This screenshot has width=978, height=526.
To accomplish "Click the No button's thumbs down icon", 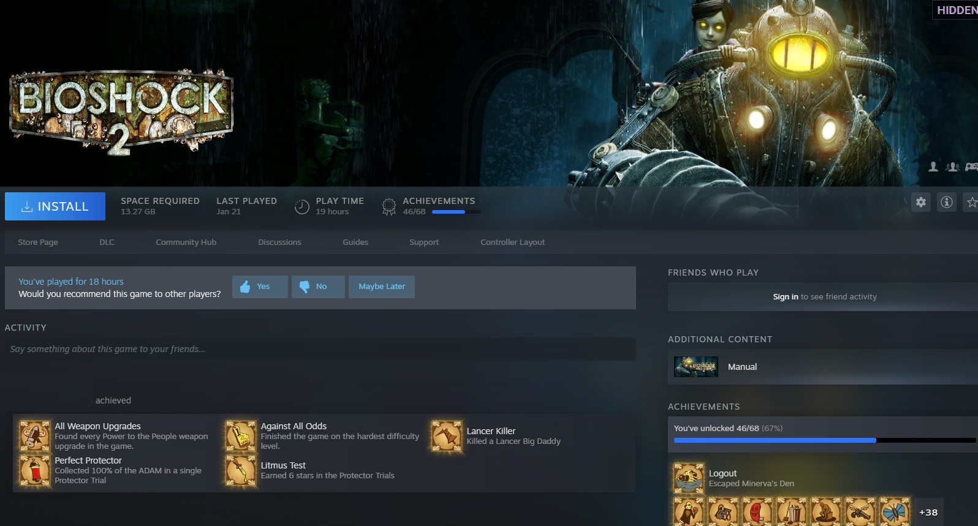I will point(305,287).
